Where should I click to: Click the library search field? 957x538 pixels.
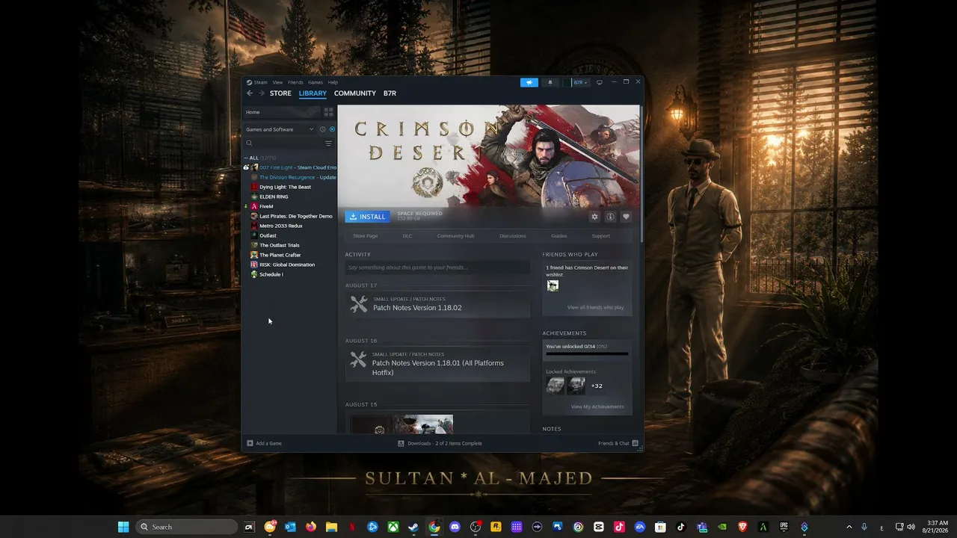click(x=284, y=143)
